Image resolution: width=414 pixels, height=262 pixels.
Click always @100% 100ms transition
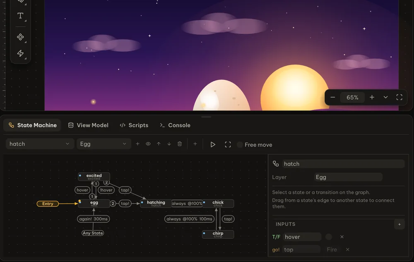pyautogui.click(x=189, y=219)
